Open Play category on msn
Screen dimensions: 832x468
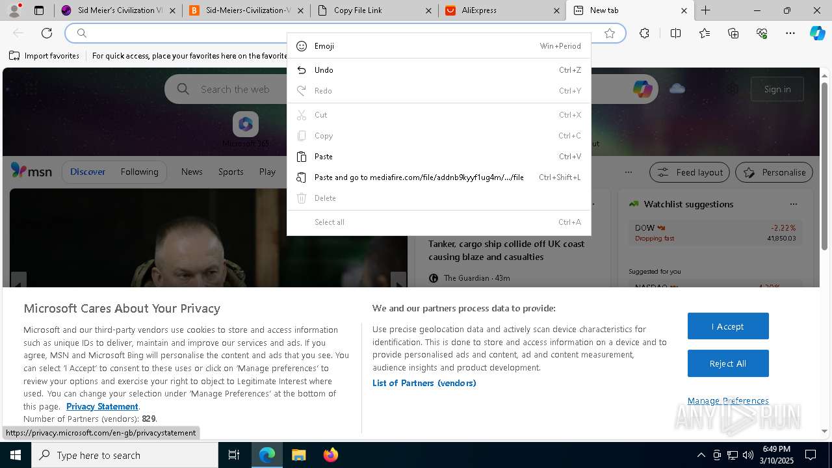(267, 172)
